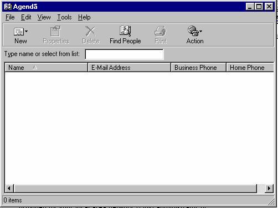Click the Delete X icon
Viewport: 278px width, 208px height.
point(90,31)
